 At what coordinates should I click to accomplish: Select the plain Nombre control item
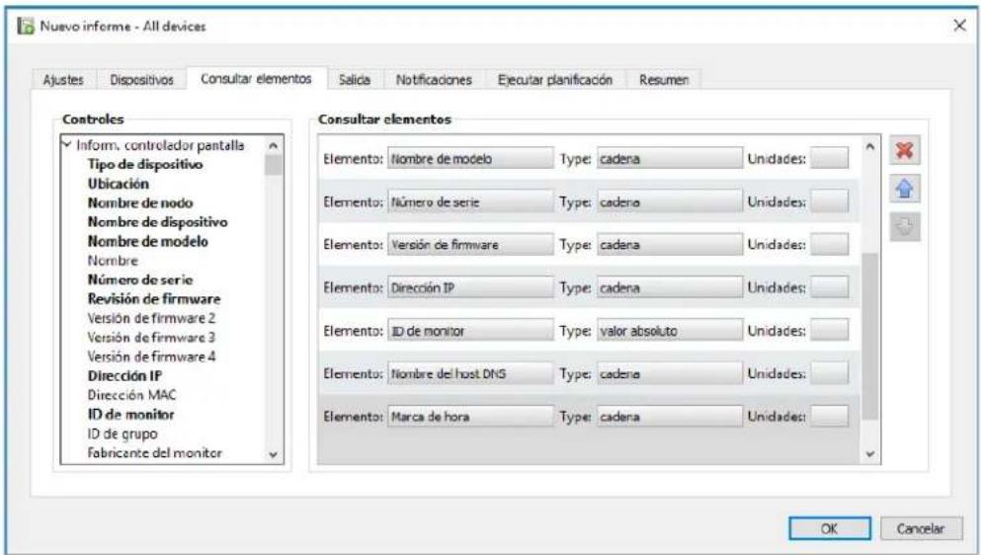tap(113, 261)
